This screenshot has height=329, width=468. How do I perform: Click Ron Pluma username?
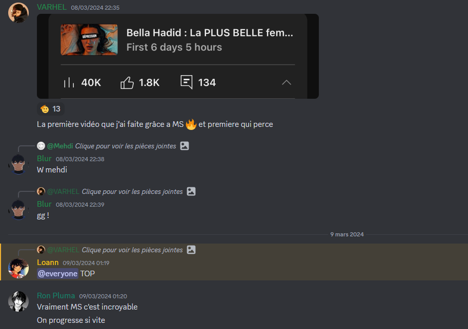click(x=56, y=296)
